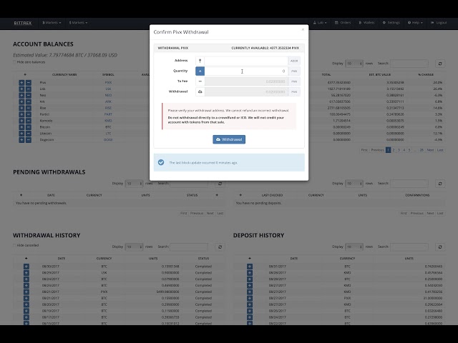Screen dimensions: 458x343
Task: Open the PIVX symbol link
Action: tap(108, 83)
